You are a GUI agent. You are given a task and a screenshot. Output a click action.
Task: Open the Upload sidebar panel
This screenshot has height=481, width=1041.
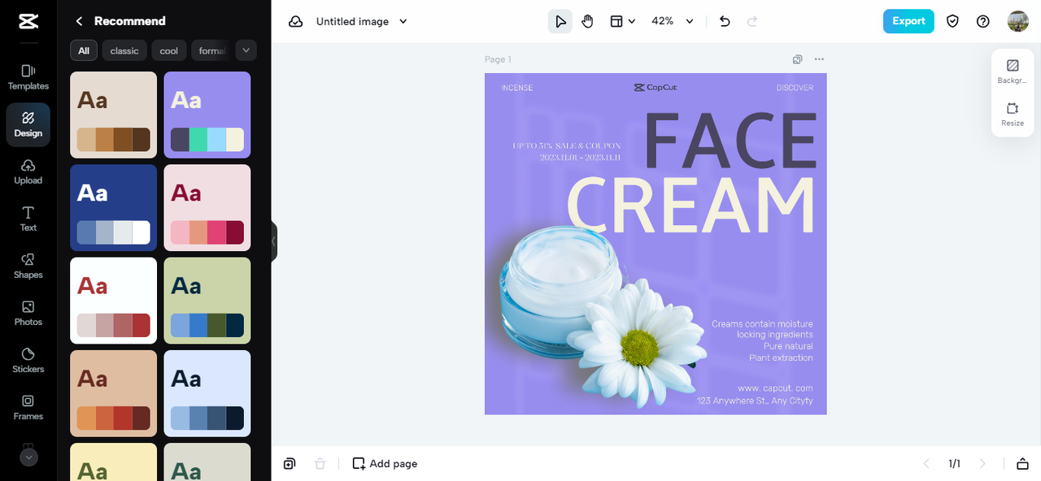pos(28,171)
